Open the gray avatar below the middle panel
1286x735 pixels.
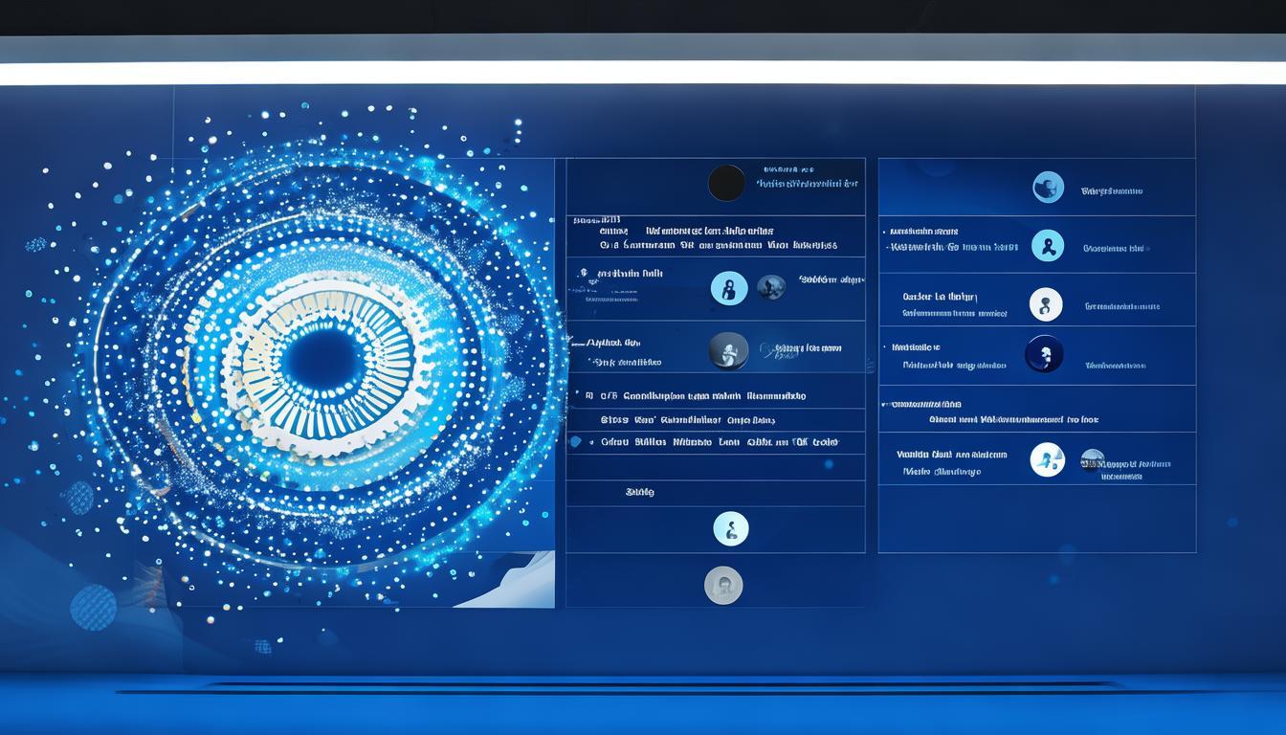point(723,585)
